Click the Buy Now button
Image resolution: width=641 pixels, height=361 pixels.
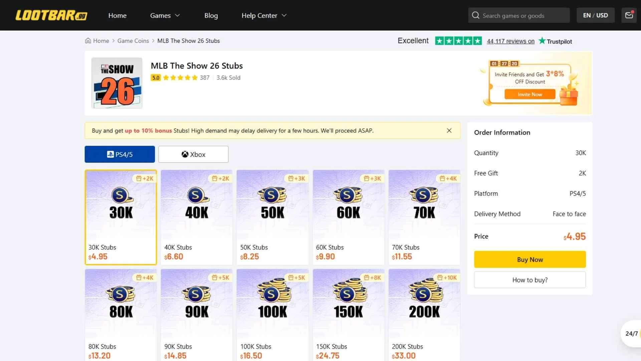point(530,259)
